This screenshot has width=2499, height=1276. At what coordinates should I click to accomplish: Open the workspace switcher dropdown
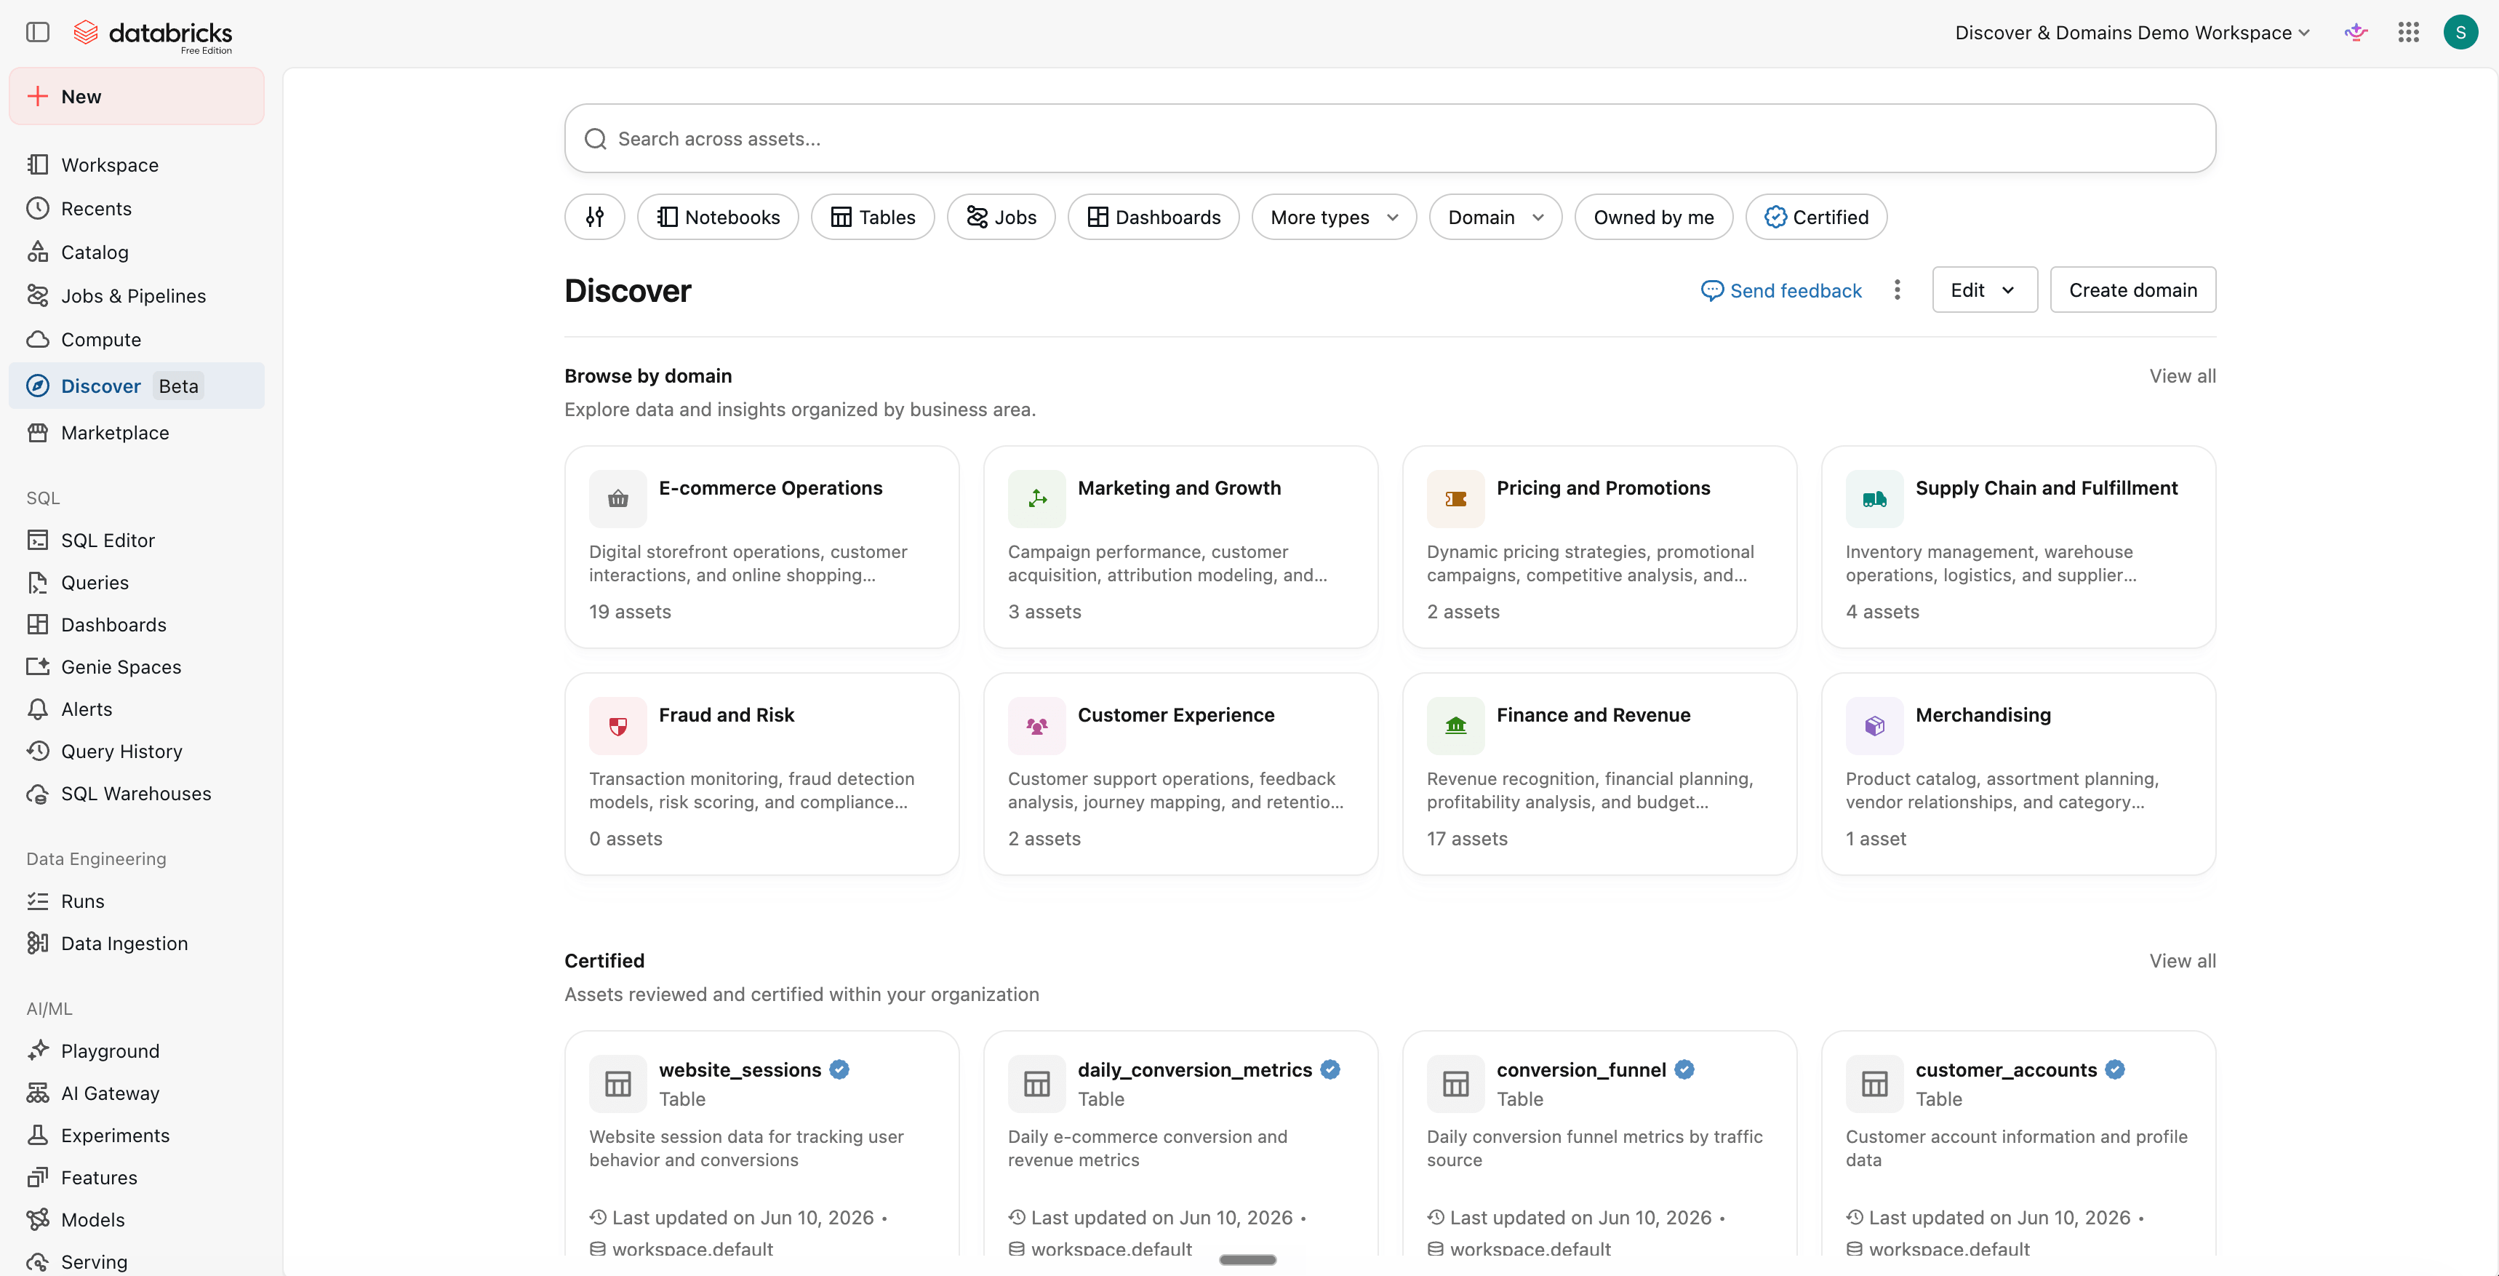[2132, 32]
